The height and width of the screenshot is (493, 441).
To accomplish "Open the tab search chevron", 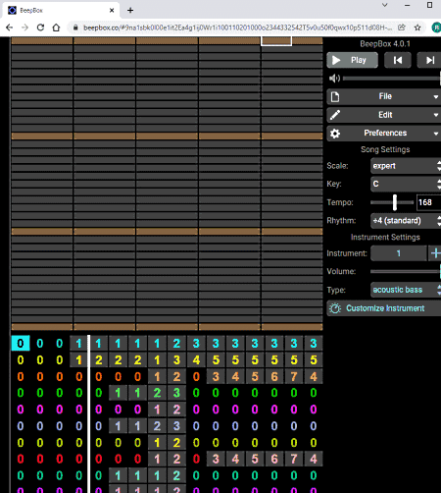I will point(385,5).
